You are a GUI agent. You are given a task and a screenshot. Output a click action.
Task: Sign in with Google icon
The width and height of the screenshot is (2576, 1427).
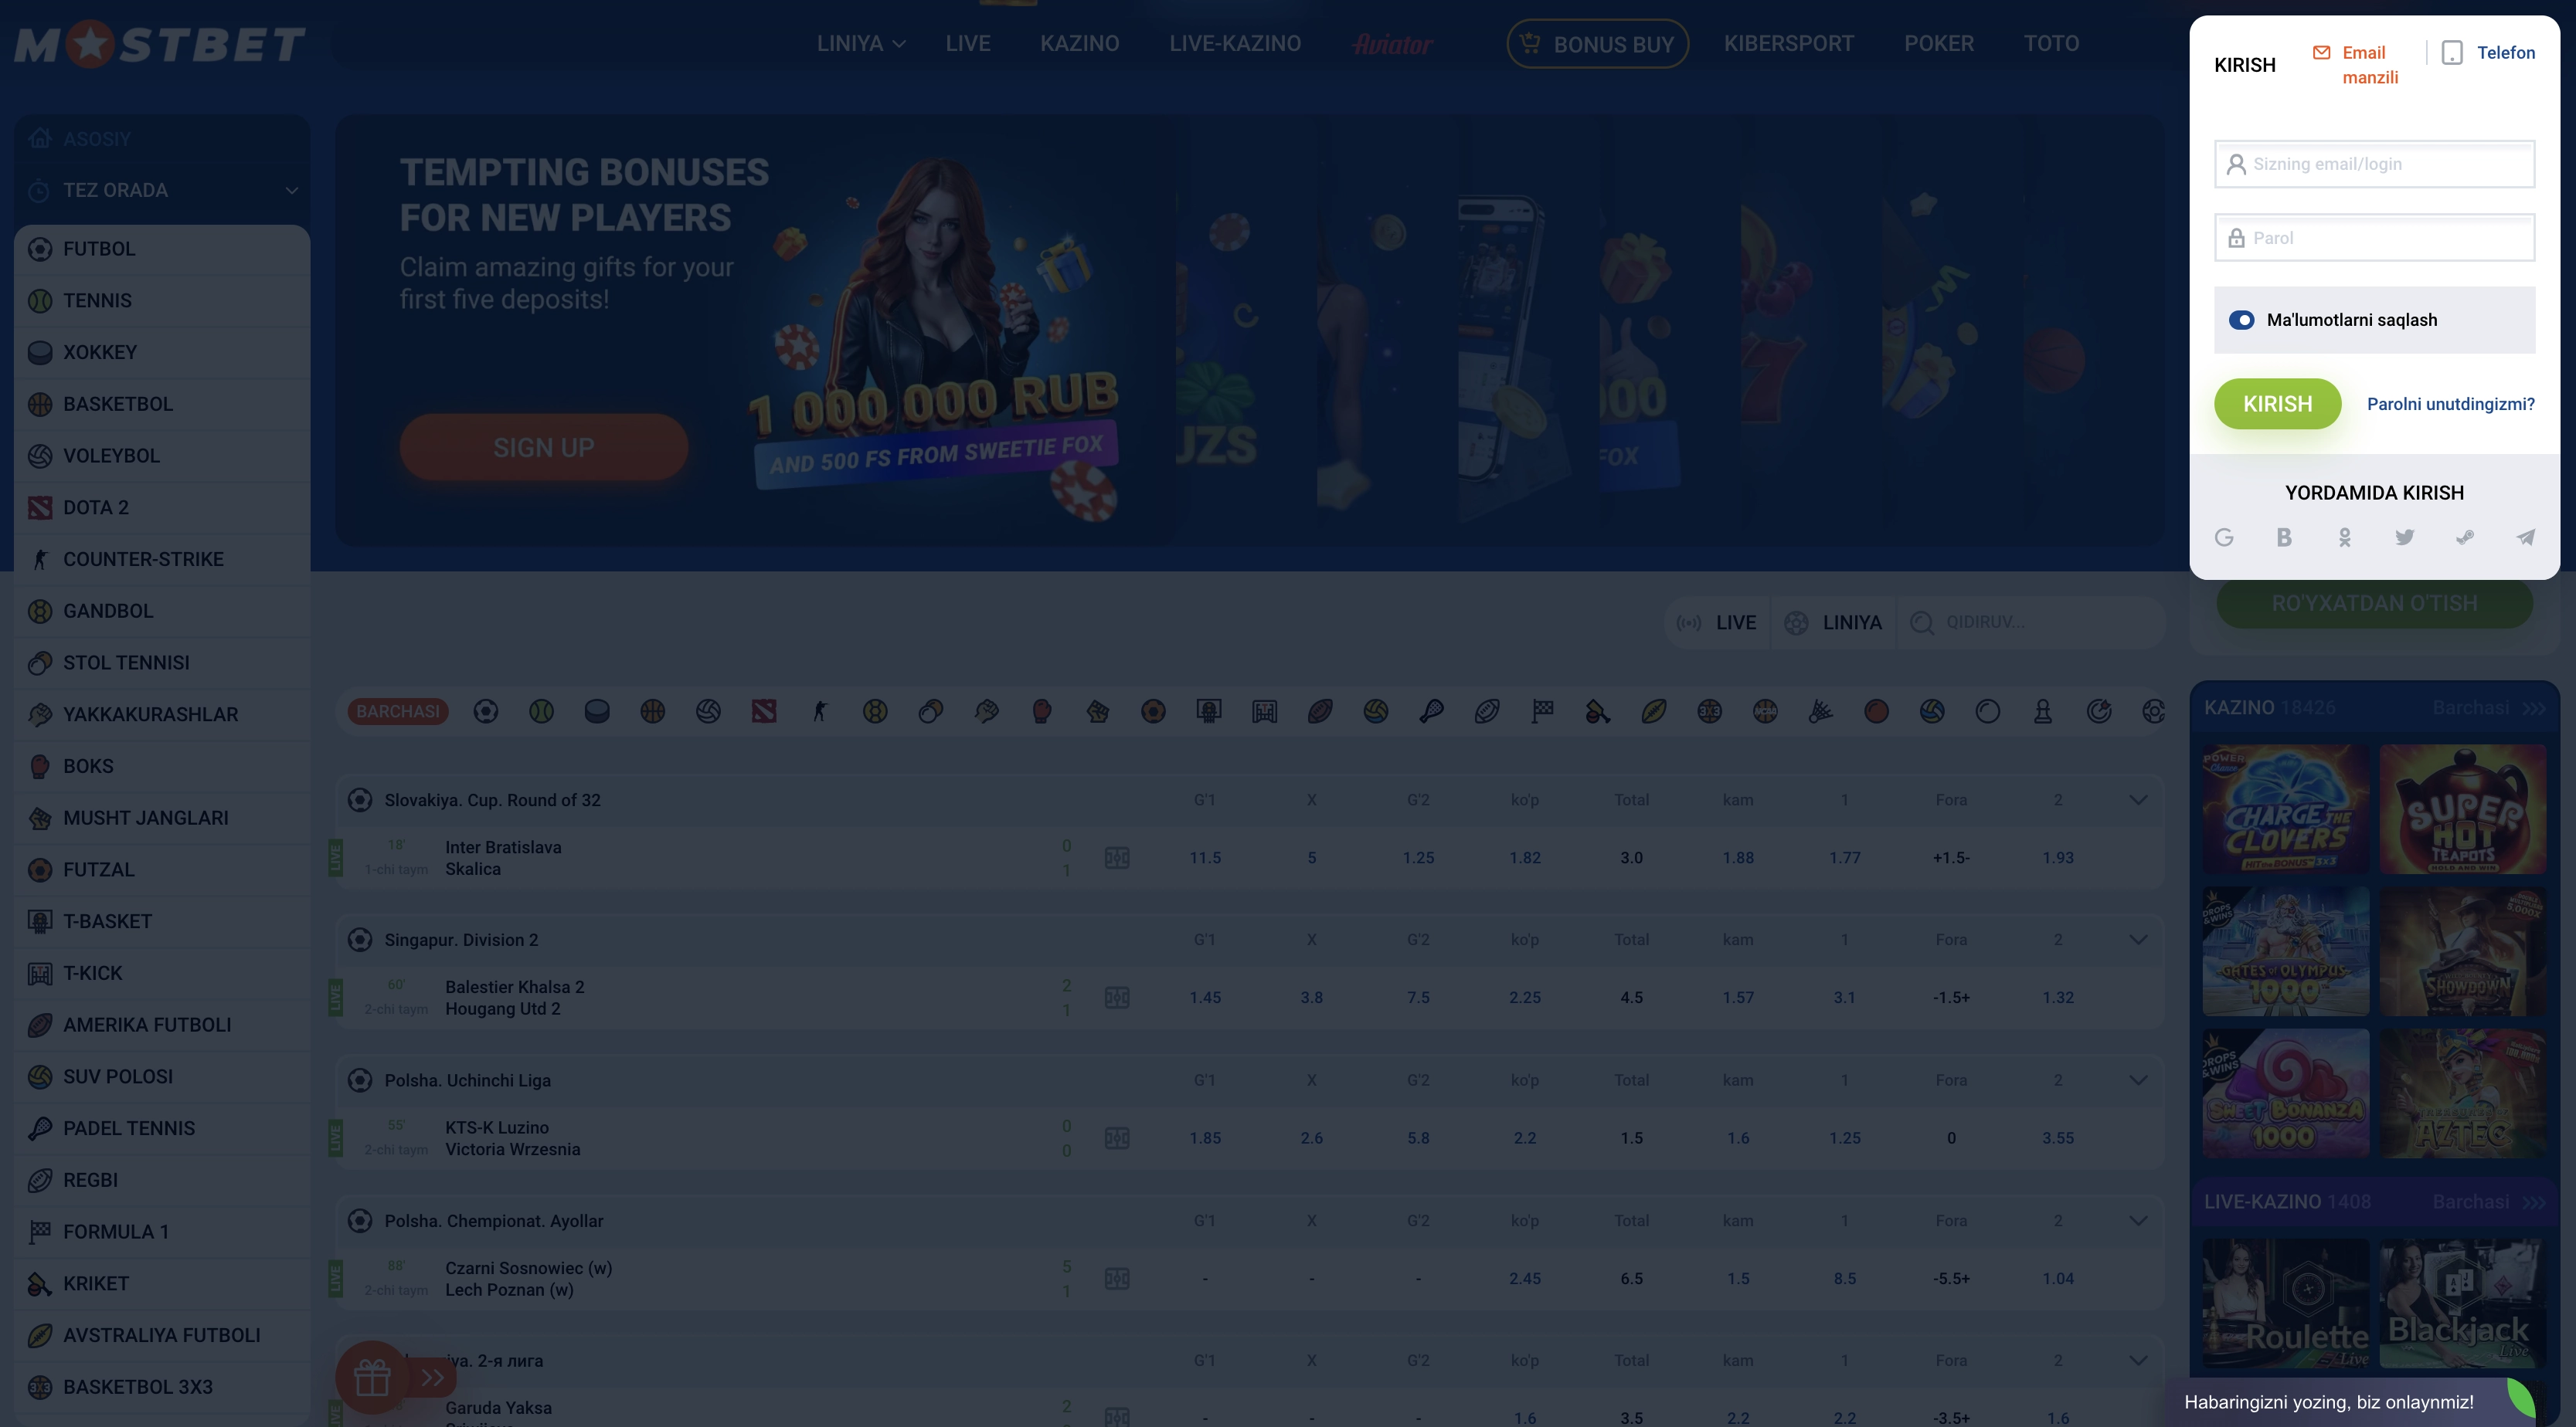(x=2224, y=537)
